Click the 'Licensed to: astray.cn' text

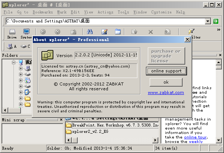pos(85,66)
